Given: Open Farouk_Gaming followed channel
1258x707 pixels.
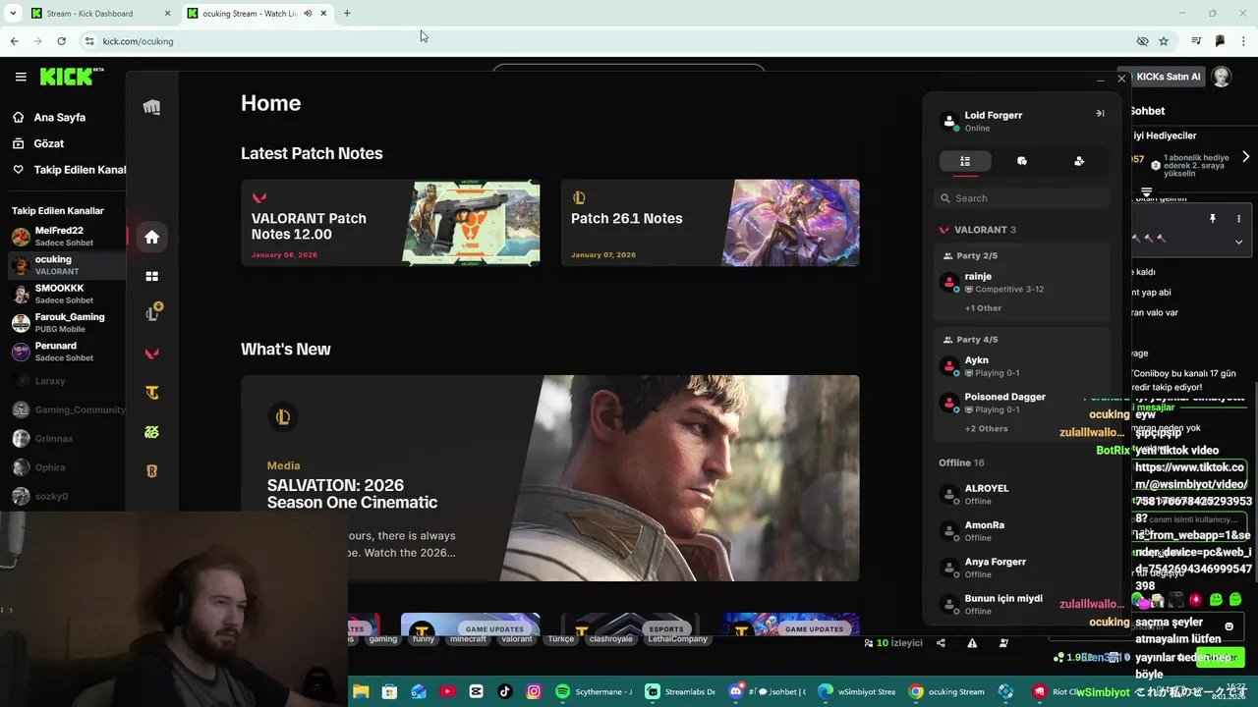Looking at the screenshot, I should click(64, 323).
